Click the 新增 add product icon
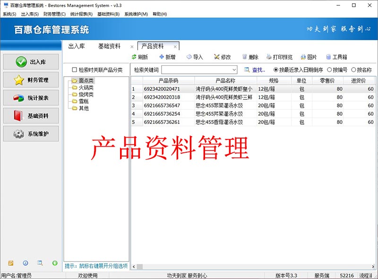 162,57
